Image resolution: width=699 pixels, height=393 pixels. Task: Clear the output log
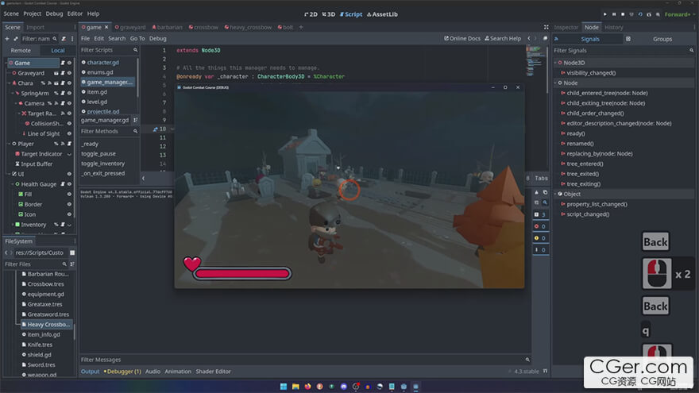[536, 192]
